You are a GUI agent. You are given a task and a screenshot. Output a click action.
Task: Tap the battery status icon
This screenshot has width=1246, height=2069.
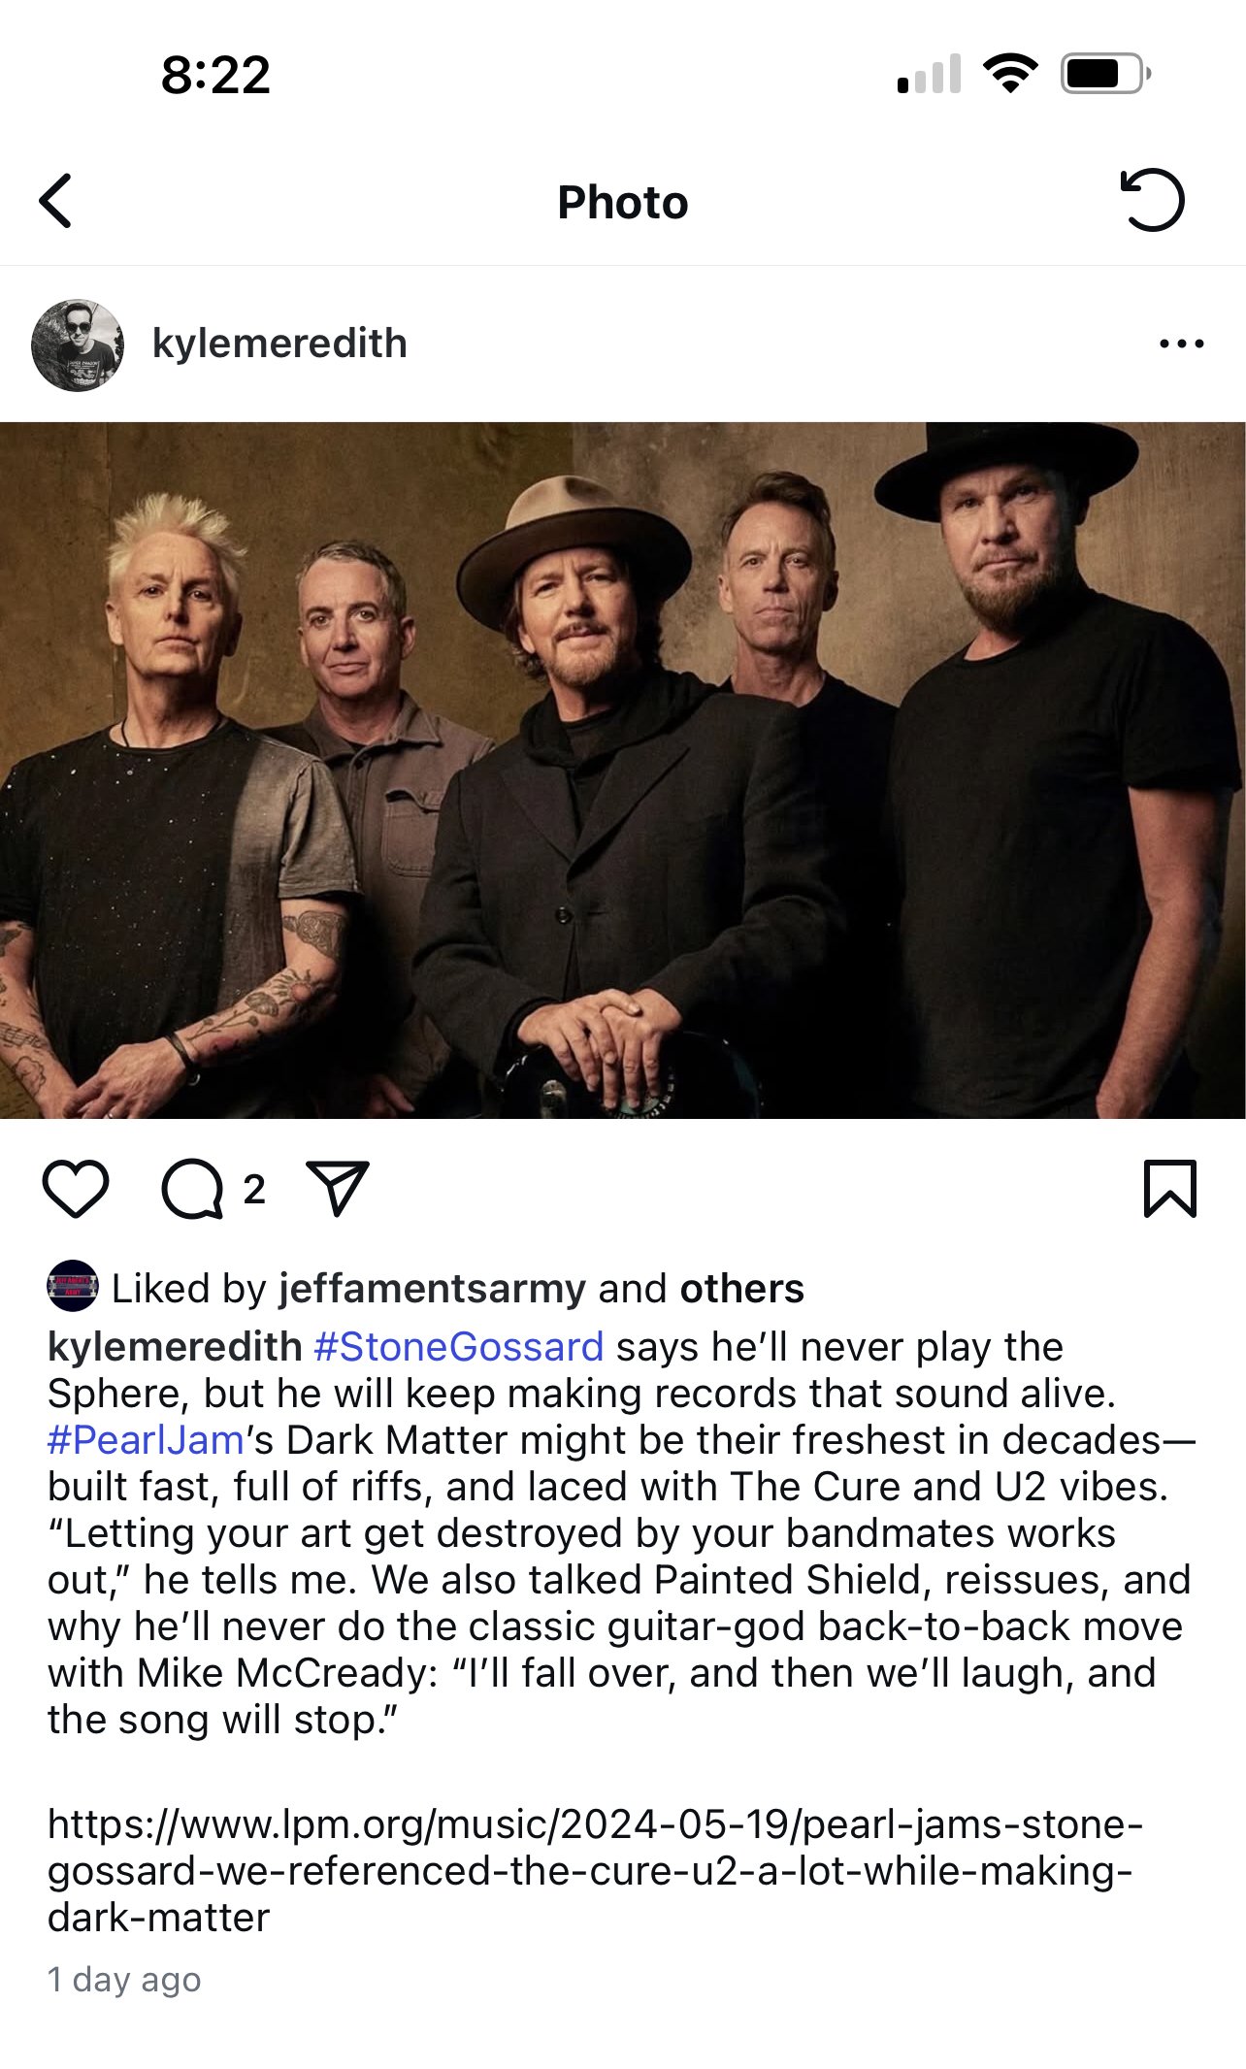(1106, 74)
